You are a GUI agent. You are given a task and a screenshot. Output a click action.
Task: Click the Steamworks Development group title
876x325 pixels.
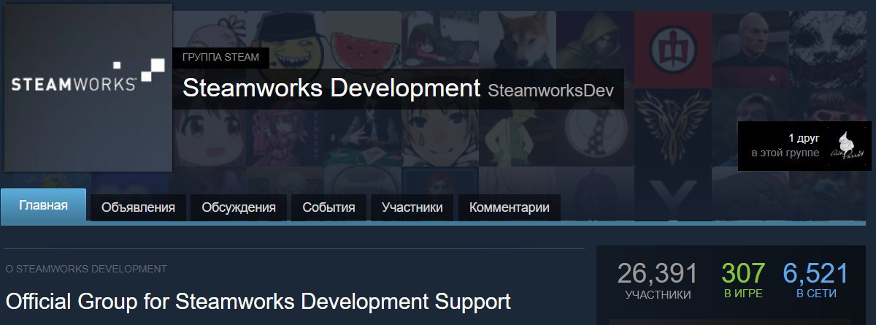pos(331,89)
